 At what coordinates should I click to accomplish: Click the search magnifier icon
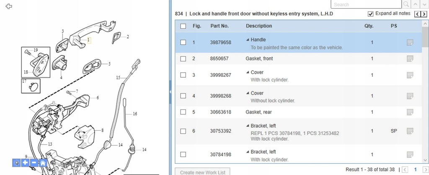pos(406,5)
